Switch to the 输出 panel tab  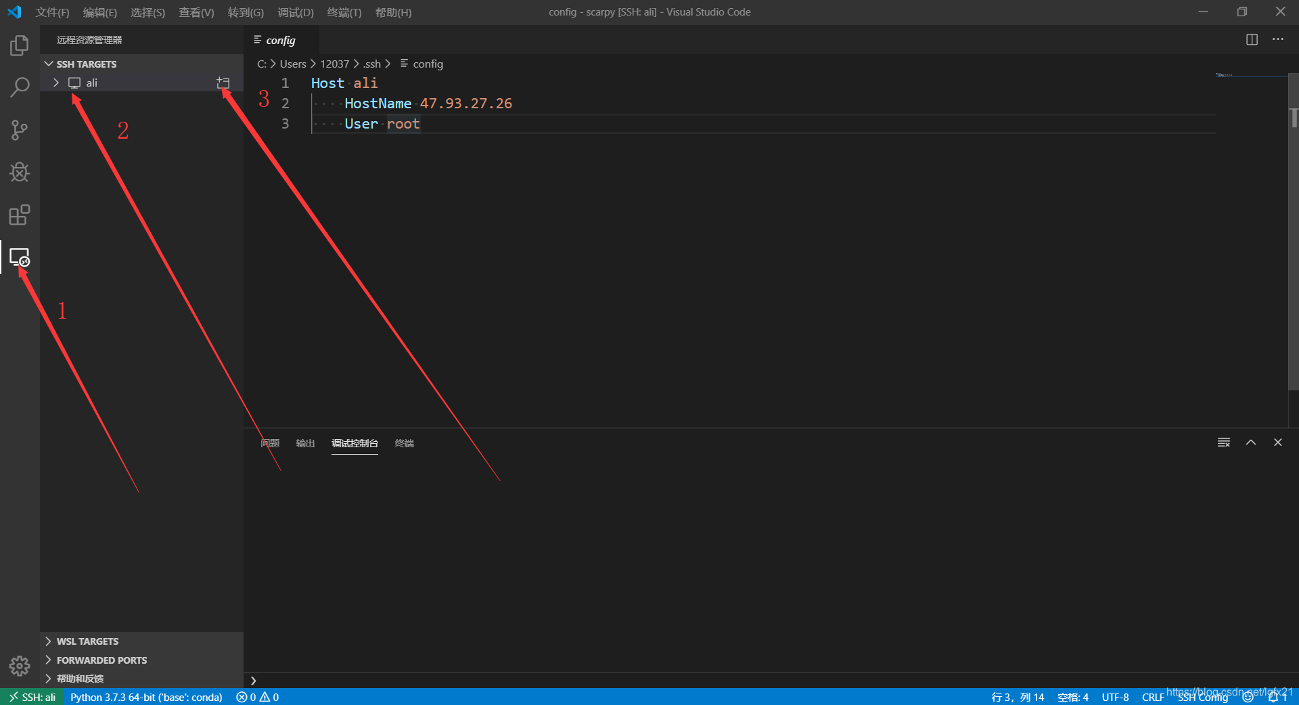(305, 443)
